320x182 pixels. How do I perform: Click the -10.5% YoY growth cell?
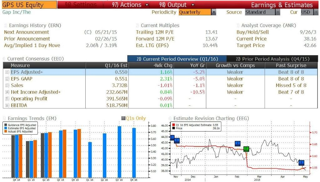[x=197, y=92]
